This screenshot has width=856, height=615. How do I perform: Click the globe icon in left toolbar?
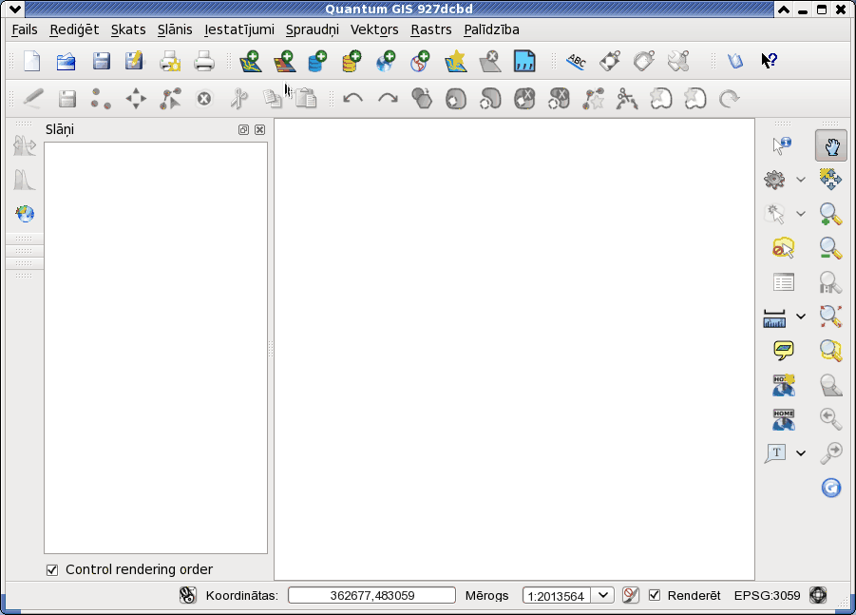[25, 213]
